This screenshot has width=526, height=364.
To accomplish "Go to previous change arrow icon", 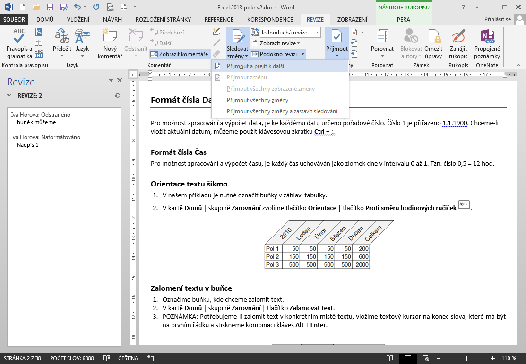I will pyautogui.click(x=354, y=43).
